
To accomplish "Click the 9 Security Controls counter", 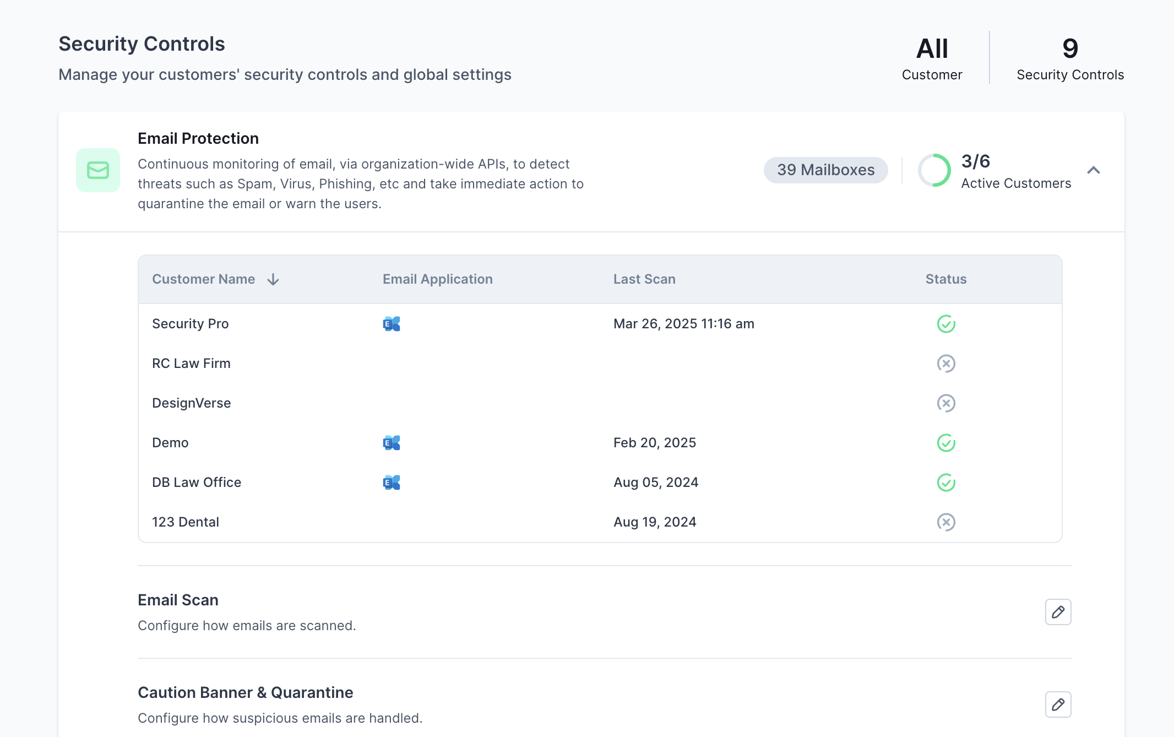I will [1070, 58].
